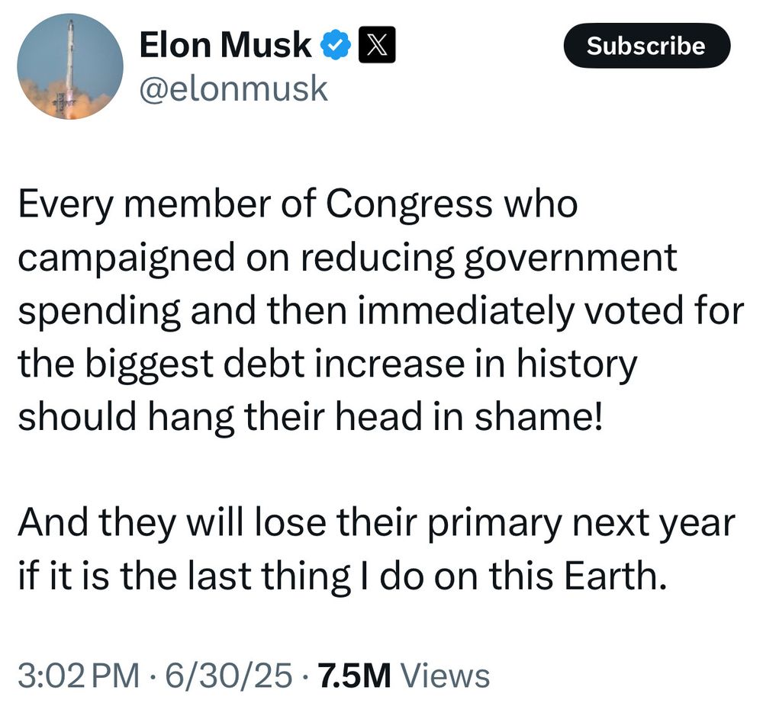Click the word 'Earth.' ending the post

click(x=615, y=576)
